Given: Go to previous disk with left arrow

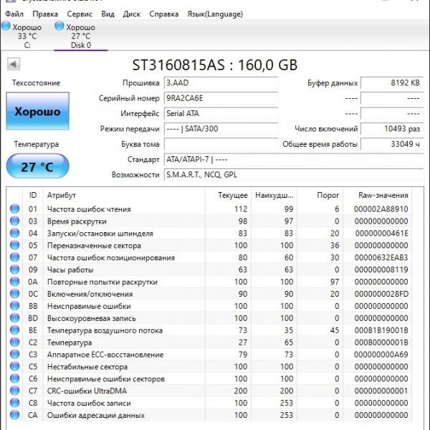Looking at the screenshot, I should click(14, 64).
